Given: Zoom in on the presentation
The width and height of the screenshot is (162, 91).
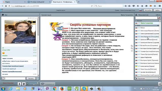Looking at the screenshot, I should [132, 46].
